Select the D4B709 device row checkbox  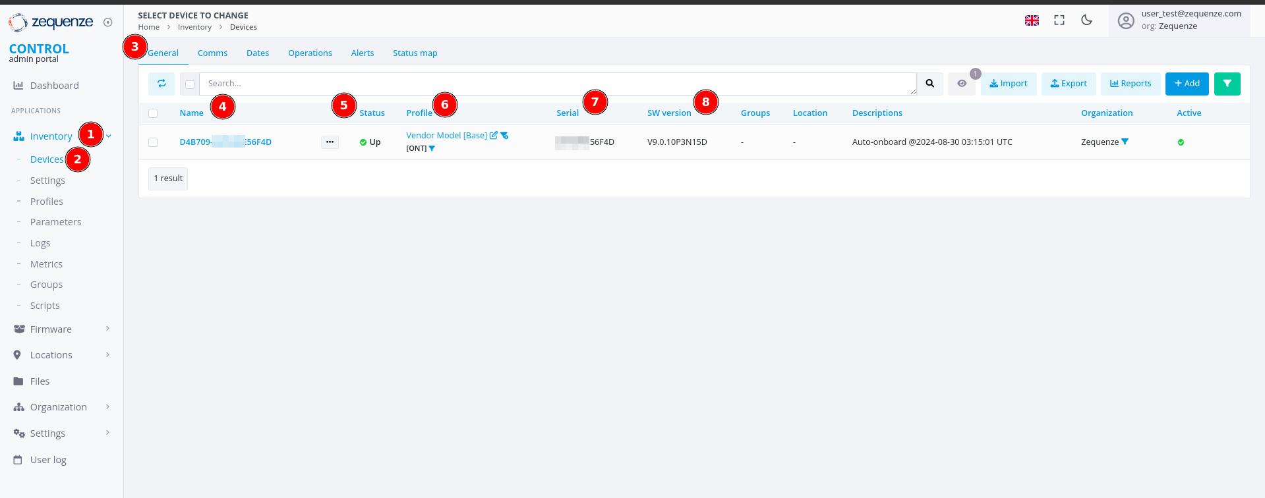point(153,142)
